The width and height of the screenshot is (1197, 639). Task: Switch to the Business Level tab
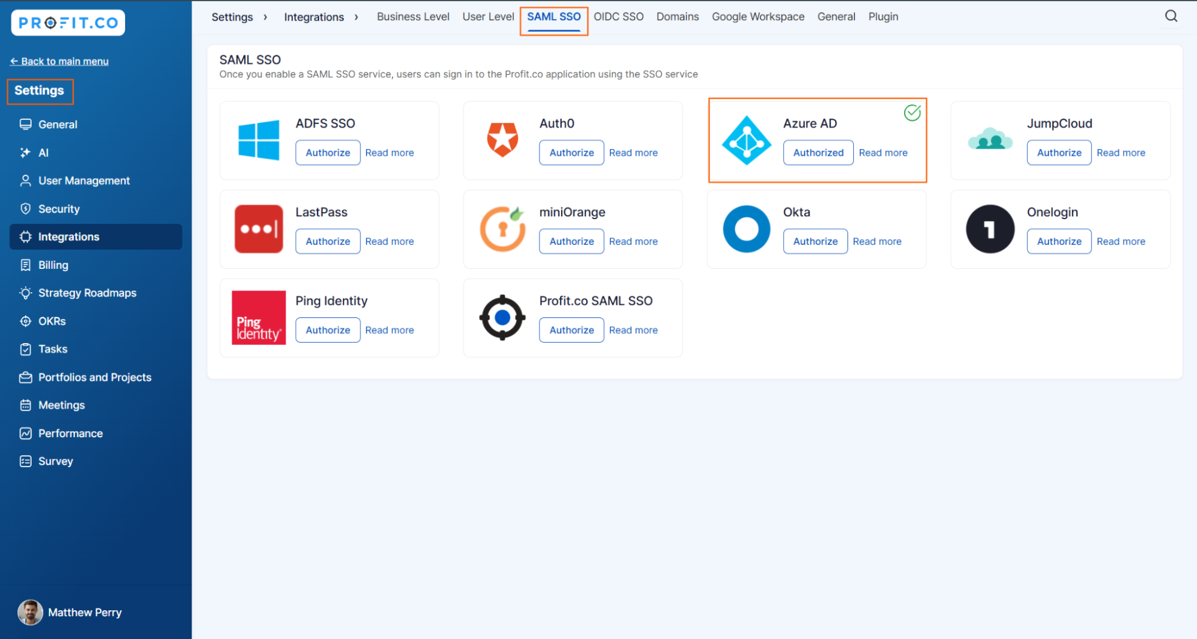(x=413, y=17)
